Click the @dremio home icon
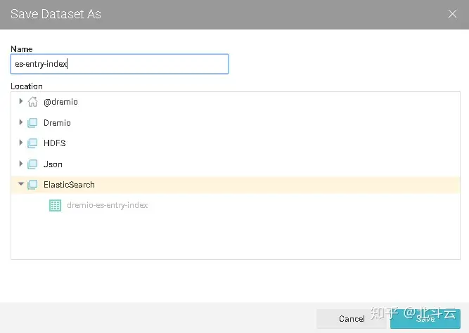This screenshot has height=333, width=469. tap(32, 102)
